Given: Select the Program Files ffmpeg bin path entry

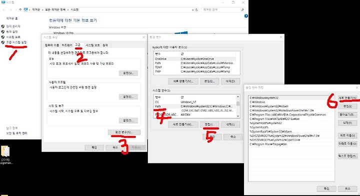Looking at the screenshot, I should [x=291, y=144].
